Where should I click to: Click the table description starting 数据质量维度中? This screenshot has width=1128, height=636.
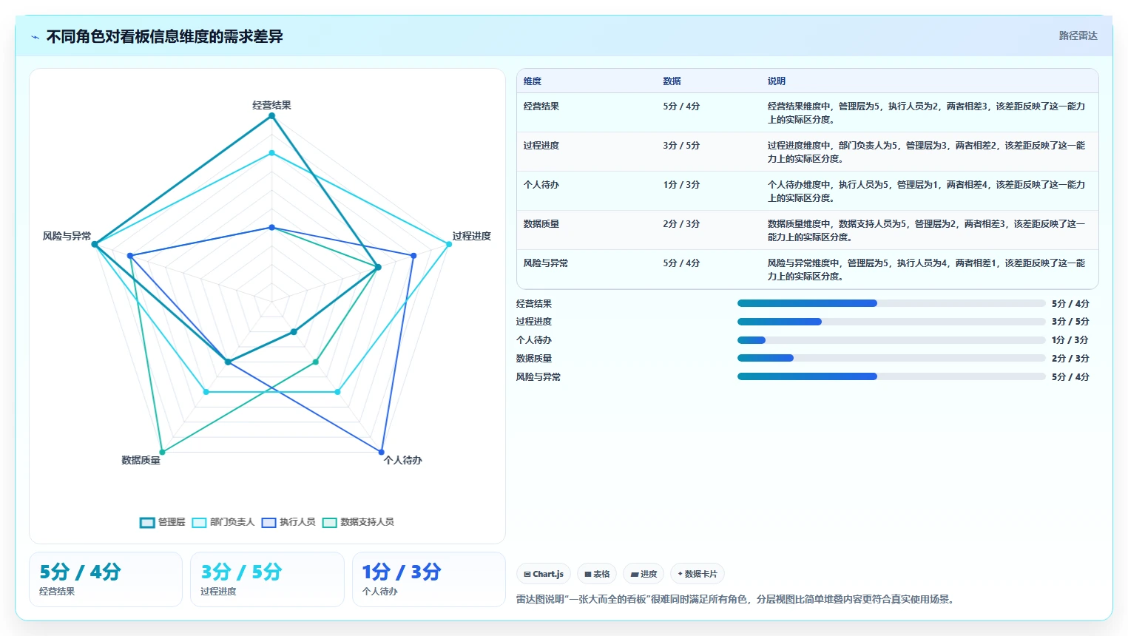click(926, 231)
